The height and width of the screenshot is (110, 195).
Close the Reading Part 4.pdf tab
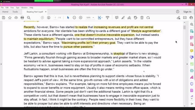point(46,12)
